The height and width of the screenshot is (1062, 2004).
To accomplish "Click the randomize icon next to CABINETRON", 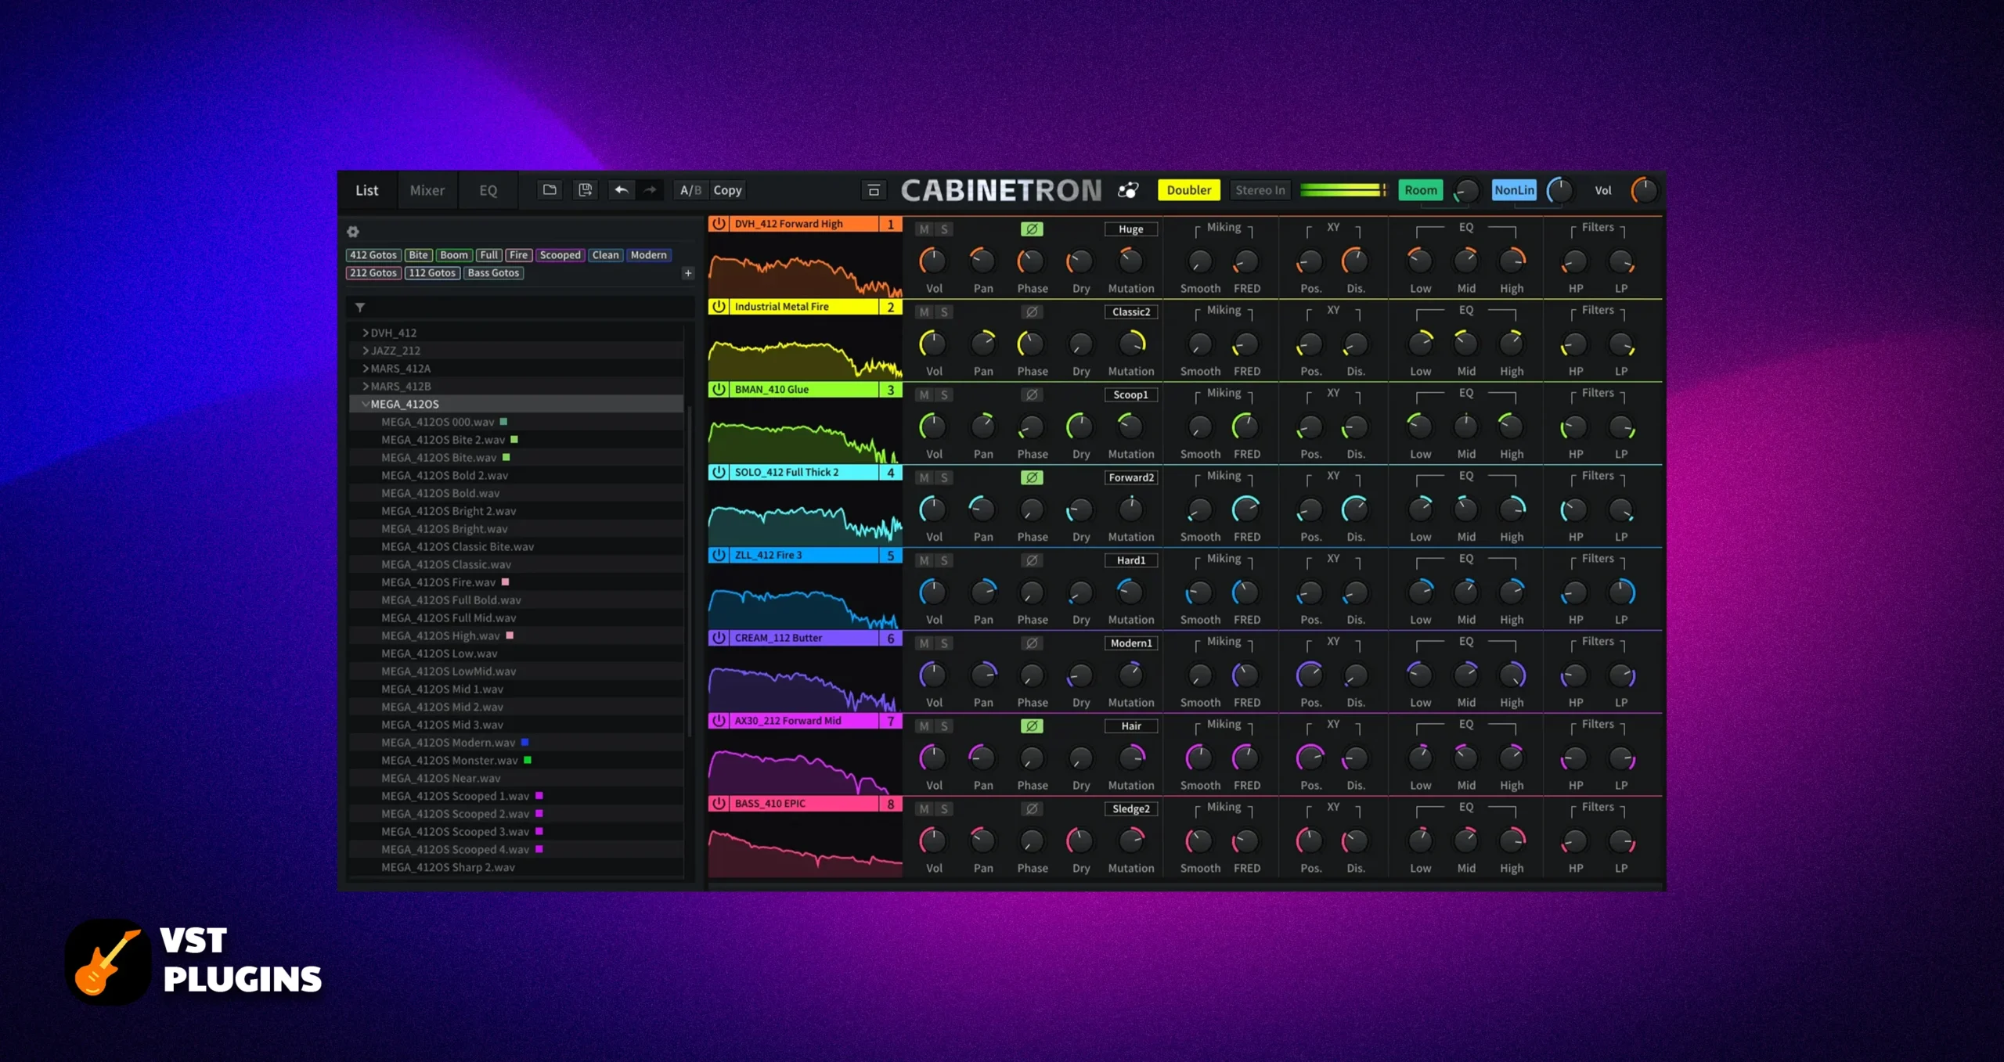I will pyautogui.click(x=1128, y=190).
